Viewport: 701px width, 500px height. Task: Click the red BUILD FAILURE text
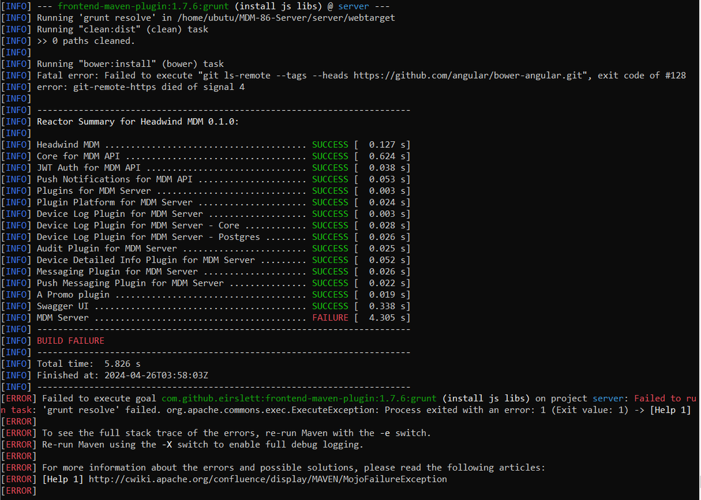(x=71, y=341)
